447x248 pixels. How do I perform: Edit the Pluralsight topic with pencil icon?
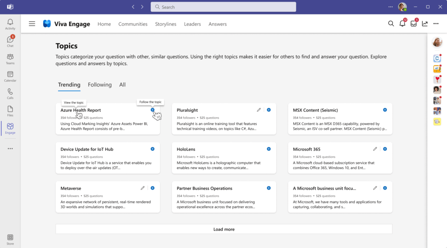pyautogui.click(x=258, y=110)
